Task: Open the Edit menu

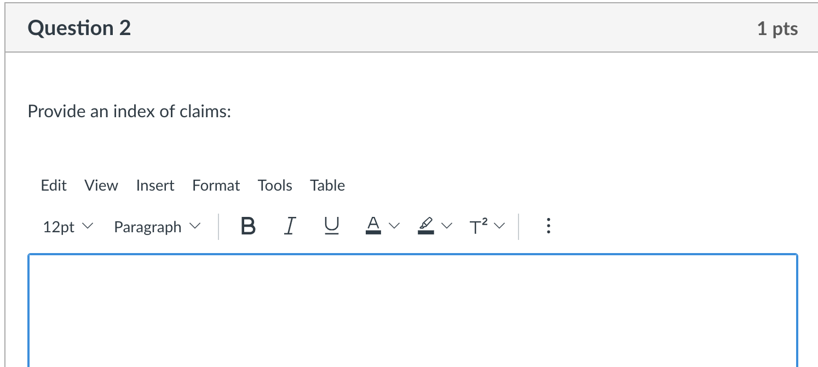Action: pyautogui.click(x=54, y=186)
